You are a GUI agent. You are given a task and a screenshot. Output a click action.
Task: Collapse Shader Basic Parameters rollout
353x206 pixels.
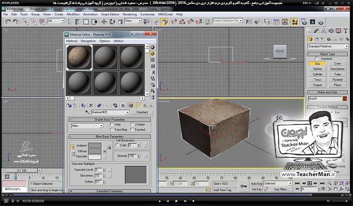click(x=109, y=120)
